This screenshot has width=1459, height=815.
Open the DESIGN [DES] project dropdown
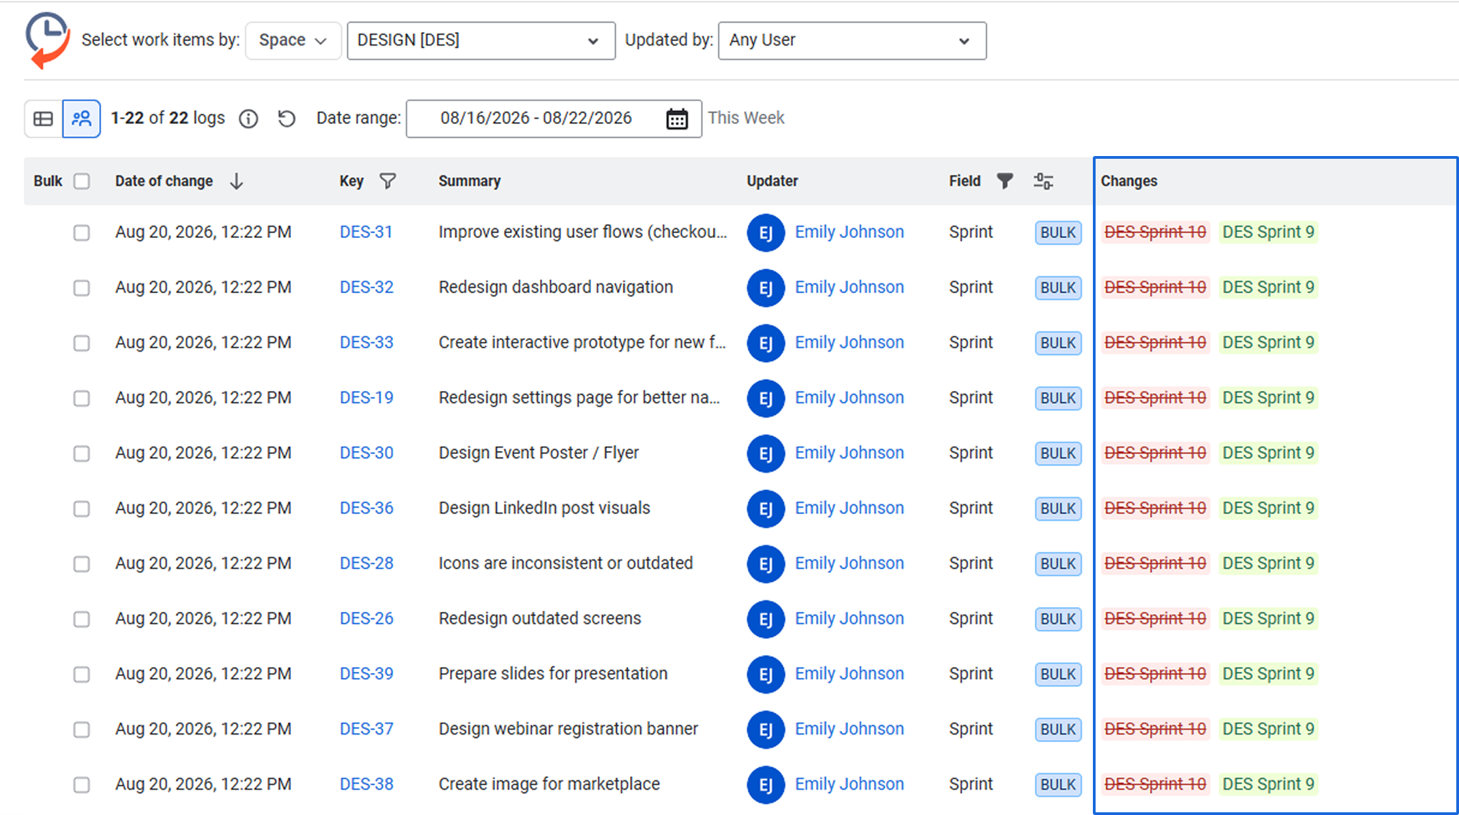(481, 41)
